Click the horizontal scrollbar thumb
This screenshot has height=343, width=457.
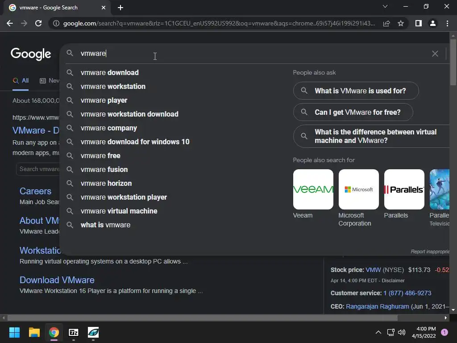coord(203,318)
